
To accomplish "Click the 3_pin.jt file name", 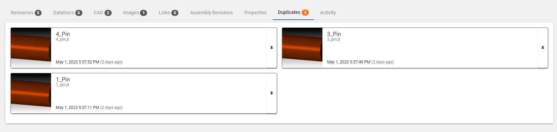I will tap(334, 39).
